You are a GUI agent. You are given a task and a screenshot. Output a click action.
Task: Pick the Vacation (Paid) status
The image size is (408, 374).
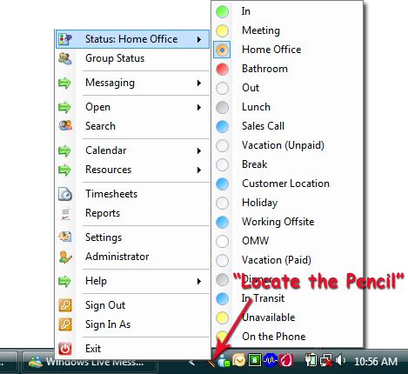[287, 260]
